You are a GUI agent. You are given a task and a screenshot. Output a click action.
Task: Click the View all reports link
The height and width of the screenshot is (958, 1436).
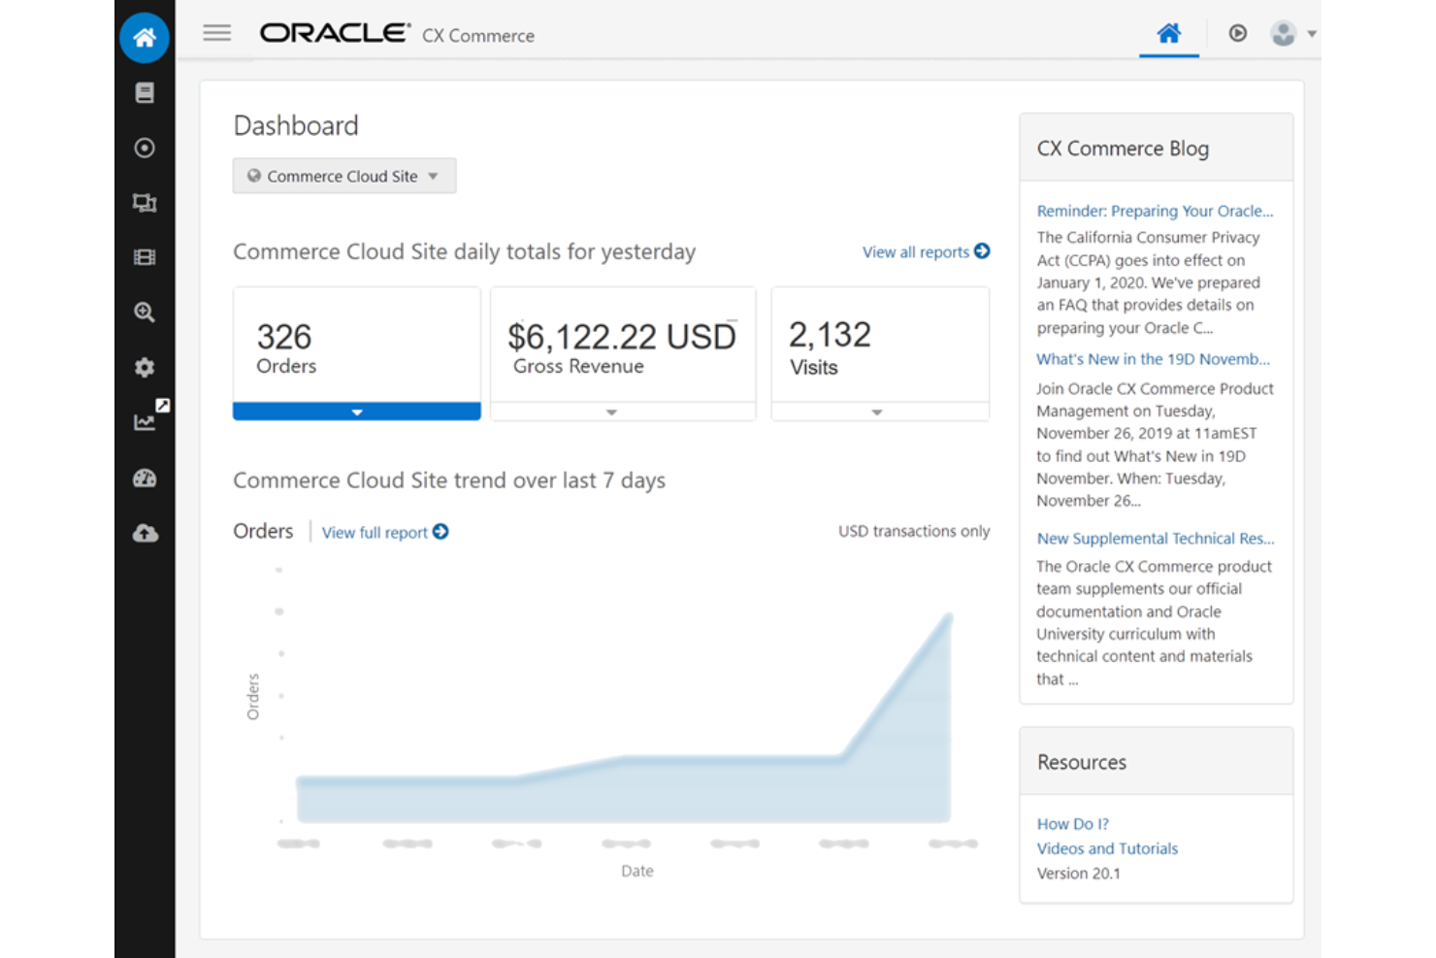[926, 251]
